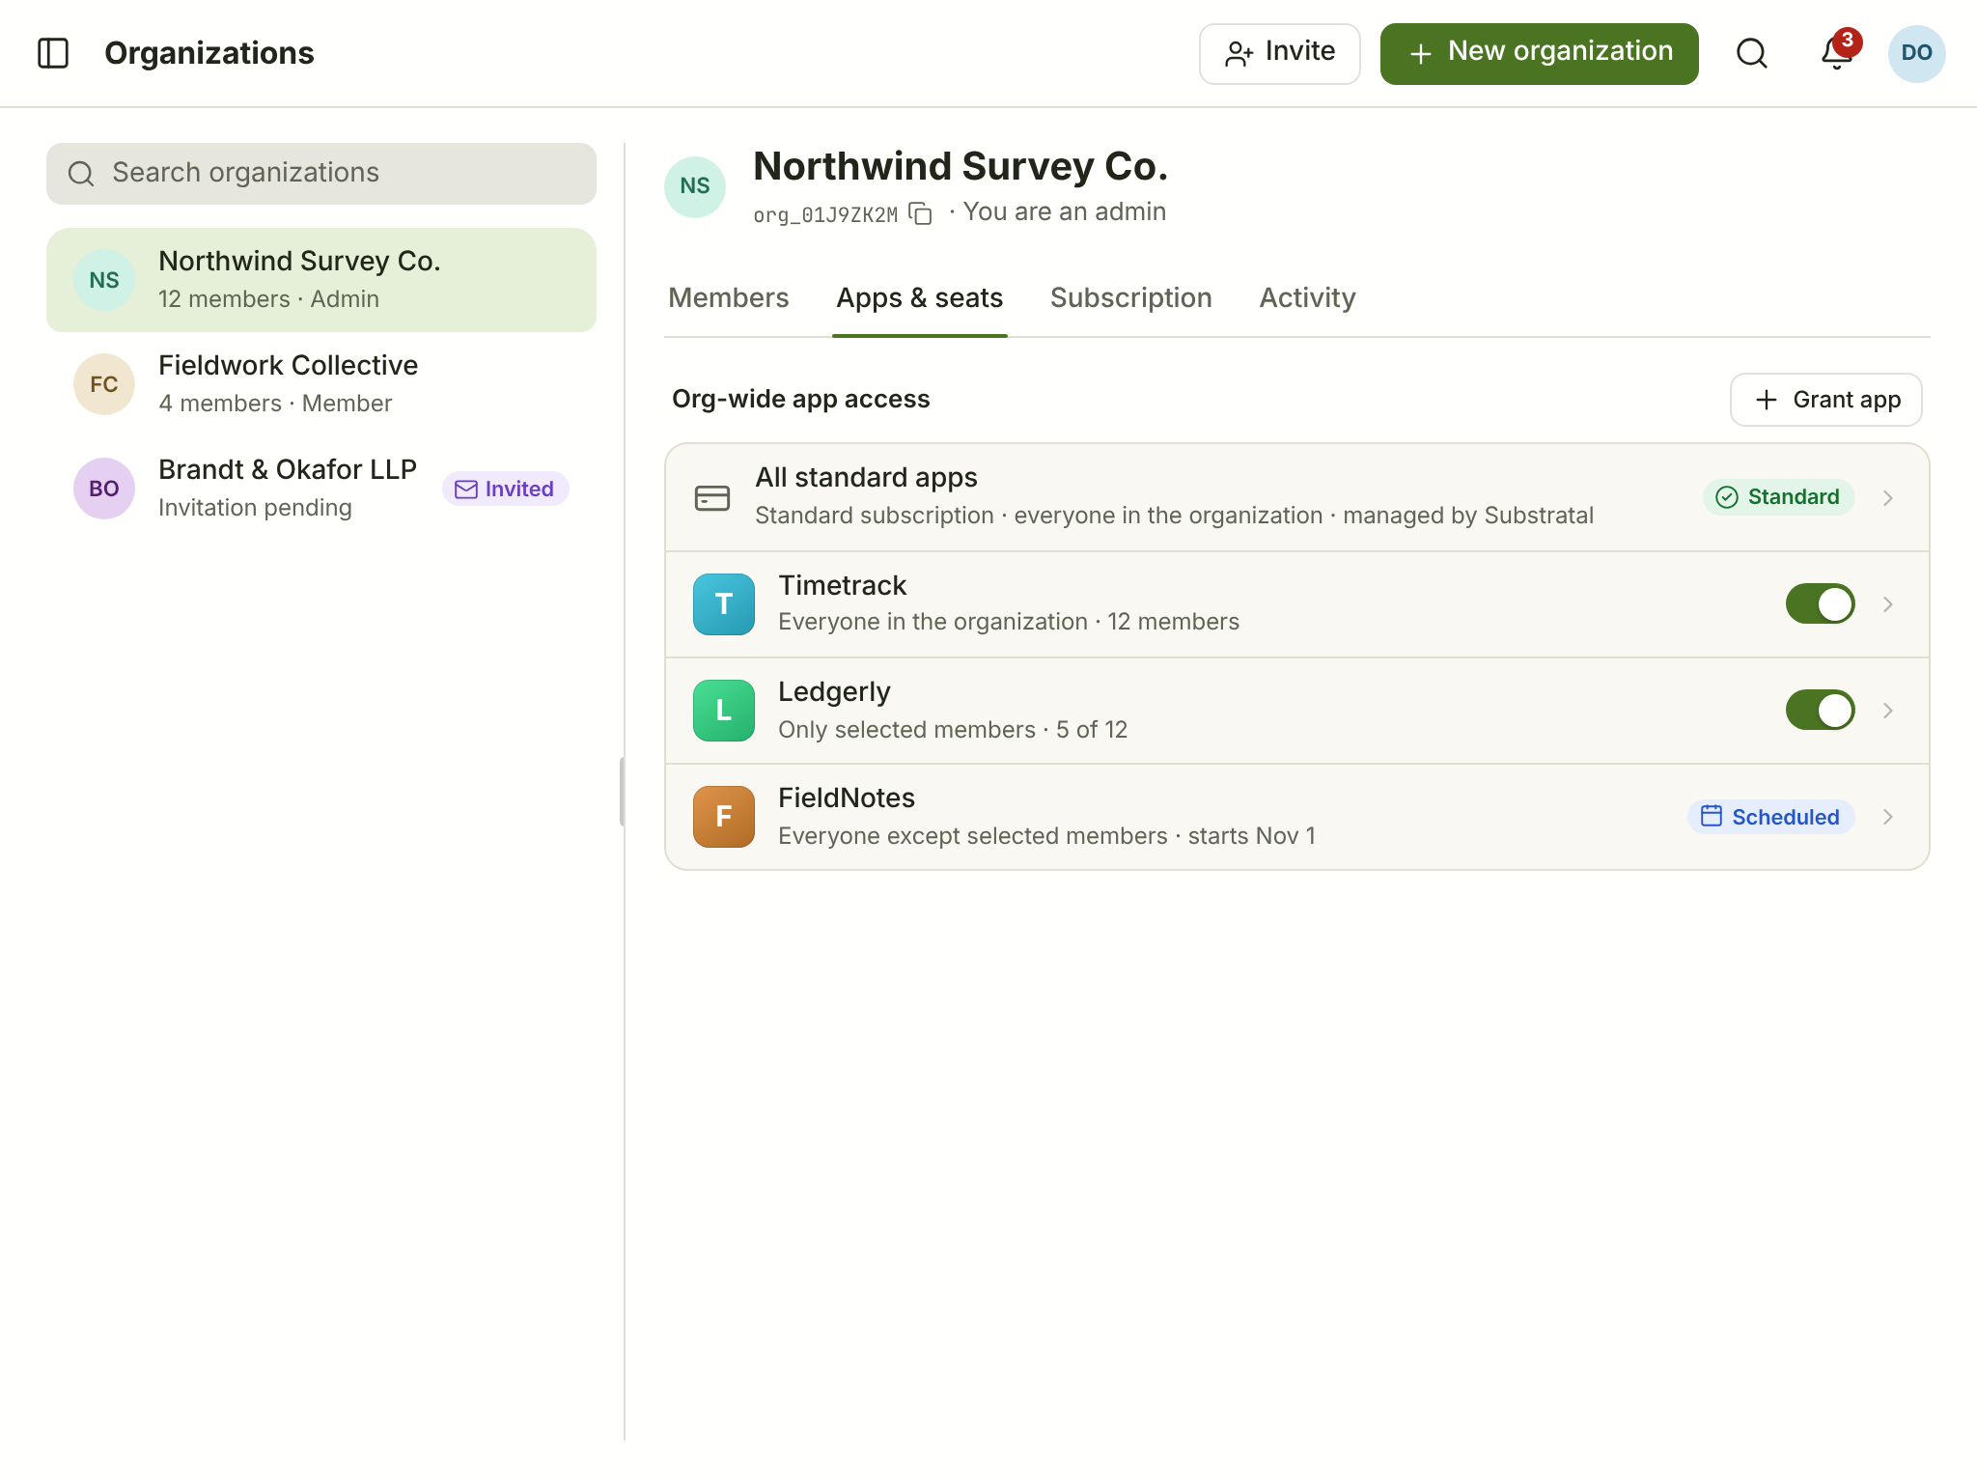
Task: Click the Grant app button
Action: tap(1826, 400)
